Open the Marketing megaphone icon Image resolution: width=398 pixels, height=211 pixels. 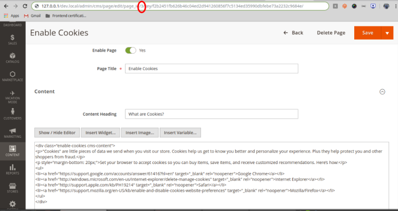coord(12,133)
